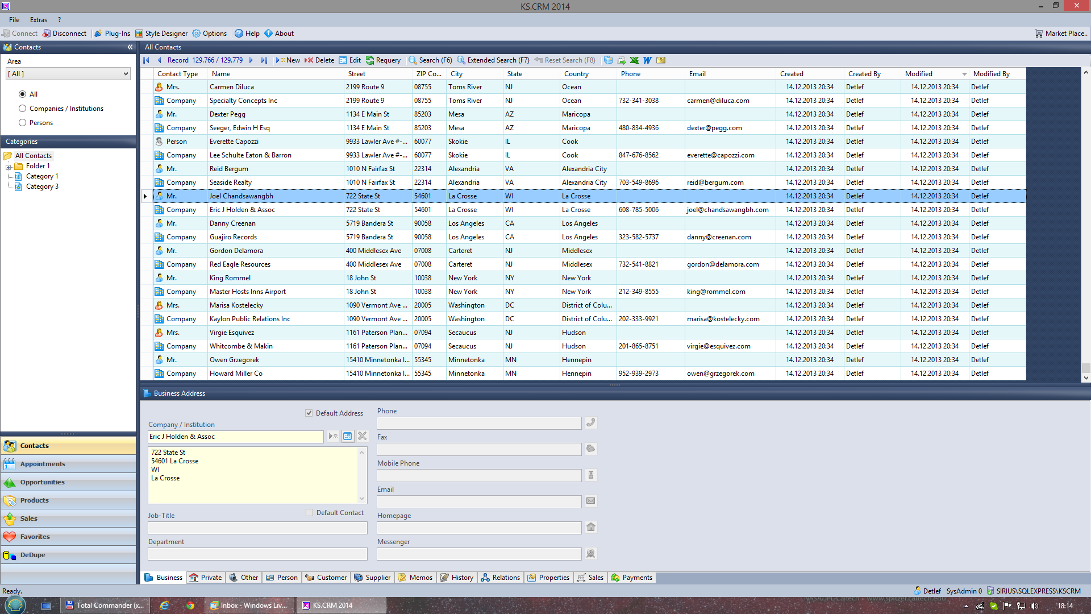Click the Email input field

click(479, 501)
